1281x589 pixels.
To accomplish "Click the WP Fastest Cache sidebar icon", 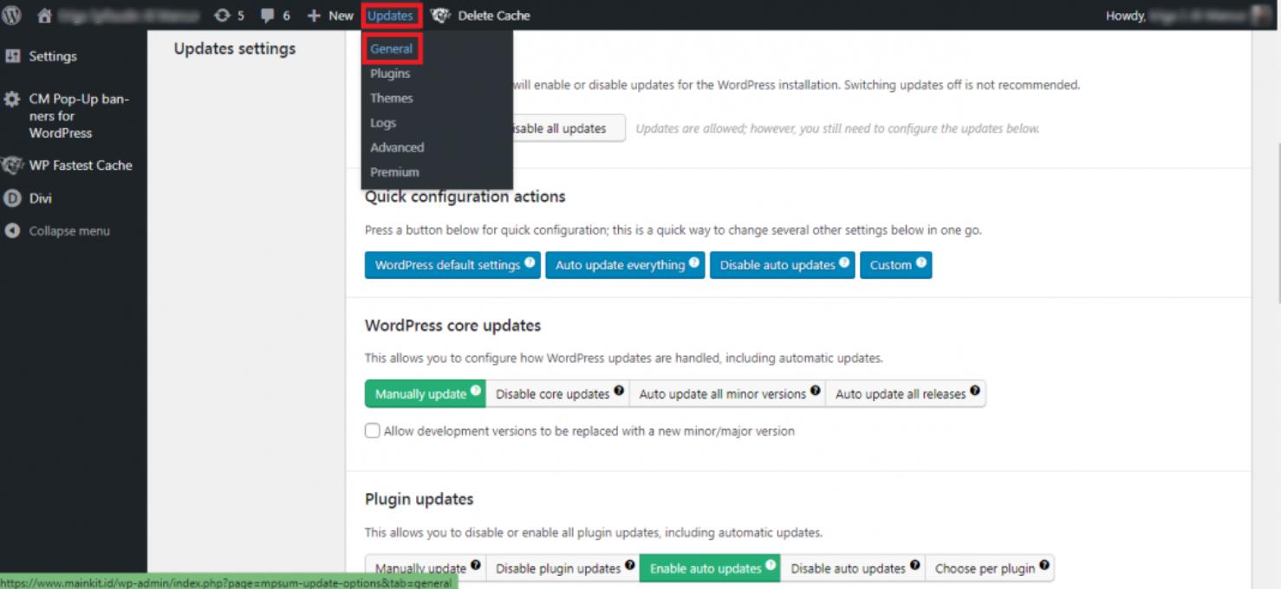I will [x=12, y=165].
